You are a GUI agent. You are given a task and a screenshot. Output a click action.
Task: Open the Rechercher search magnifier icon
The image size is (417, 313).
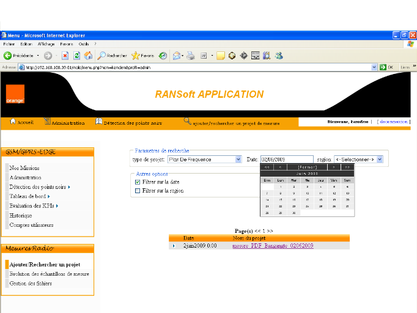click(102, 56)
